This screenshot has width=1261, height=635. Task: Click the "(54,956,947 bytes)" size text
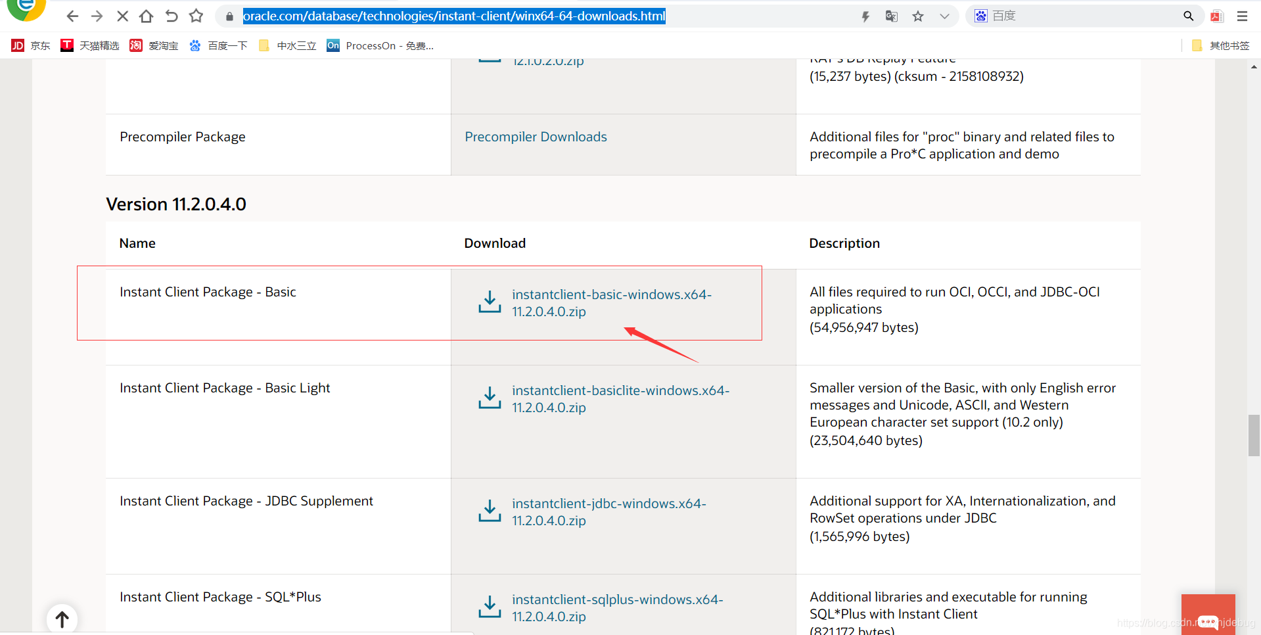pyautogui.click(x=864, y=327)
